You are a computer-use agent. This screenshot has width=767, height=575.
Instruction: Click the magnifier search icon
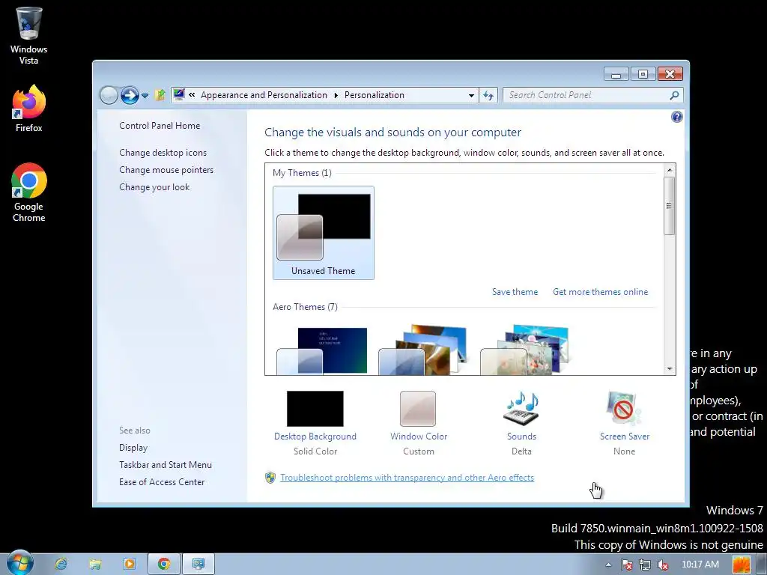point(675,95)
